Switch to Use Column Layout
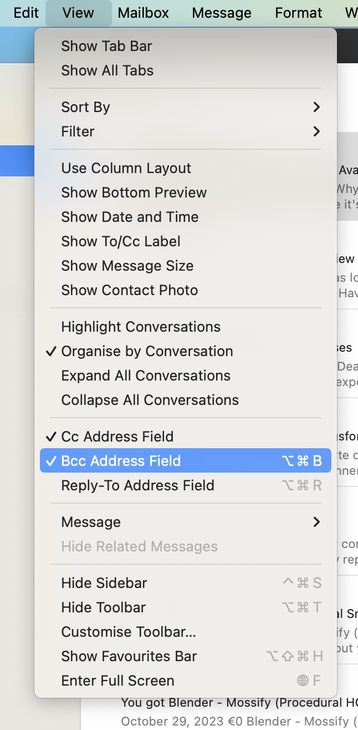 [126, 168]
